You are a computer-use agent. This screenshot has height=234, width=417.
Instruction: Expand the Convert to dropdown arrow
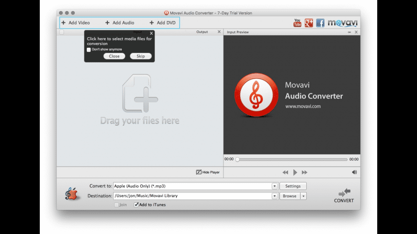[275, 186]
